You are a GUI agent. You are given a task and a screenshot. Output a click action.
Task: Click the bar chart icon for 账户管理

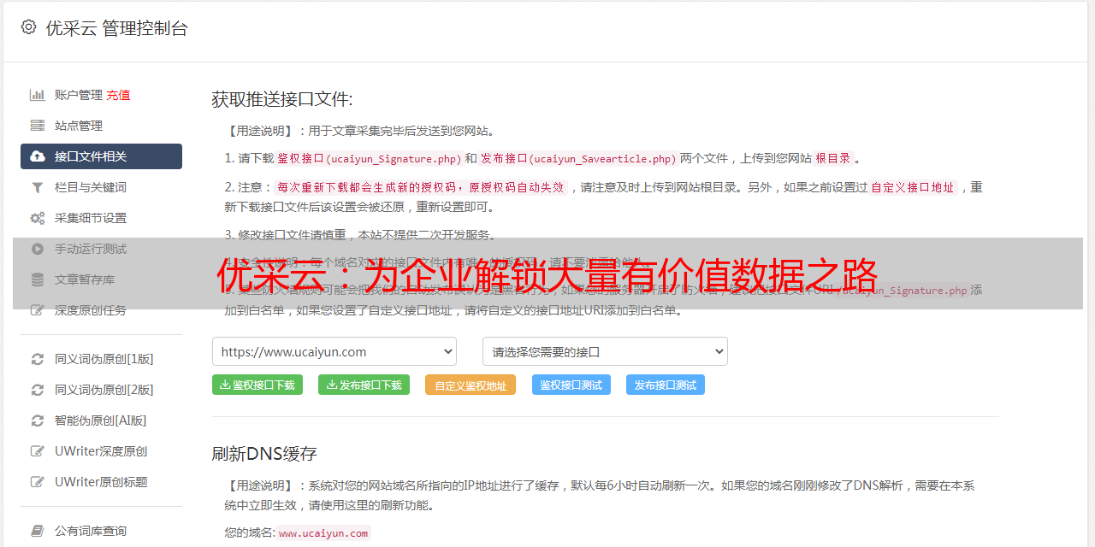click(38, 95)
